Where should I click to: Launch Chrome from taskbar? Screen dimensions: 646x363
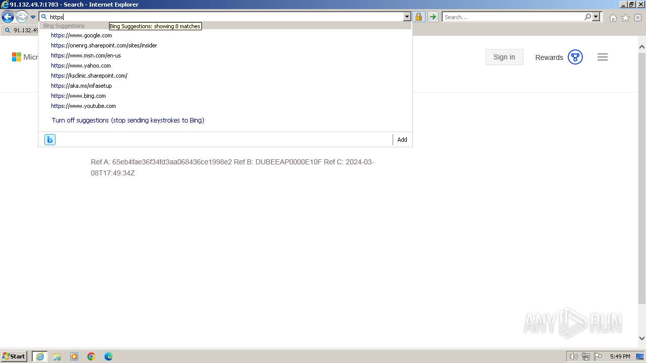click(91, 356)
